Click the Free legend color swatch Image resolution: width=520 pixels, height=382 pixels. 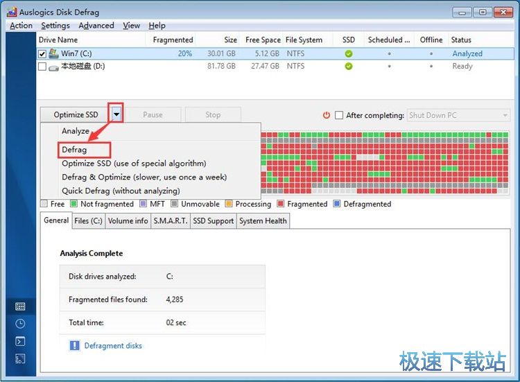pyautogui.click(x=44, y=204)
